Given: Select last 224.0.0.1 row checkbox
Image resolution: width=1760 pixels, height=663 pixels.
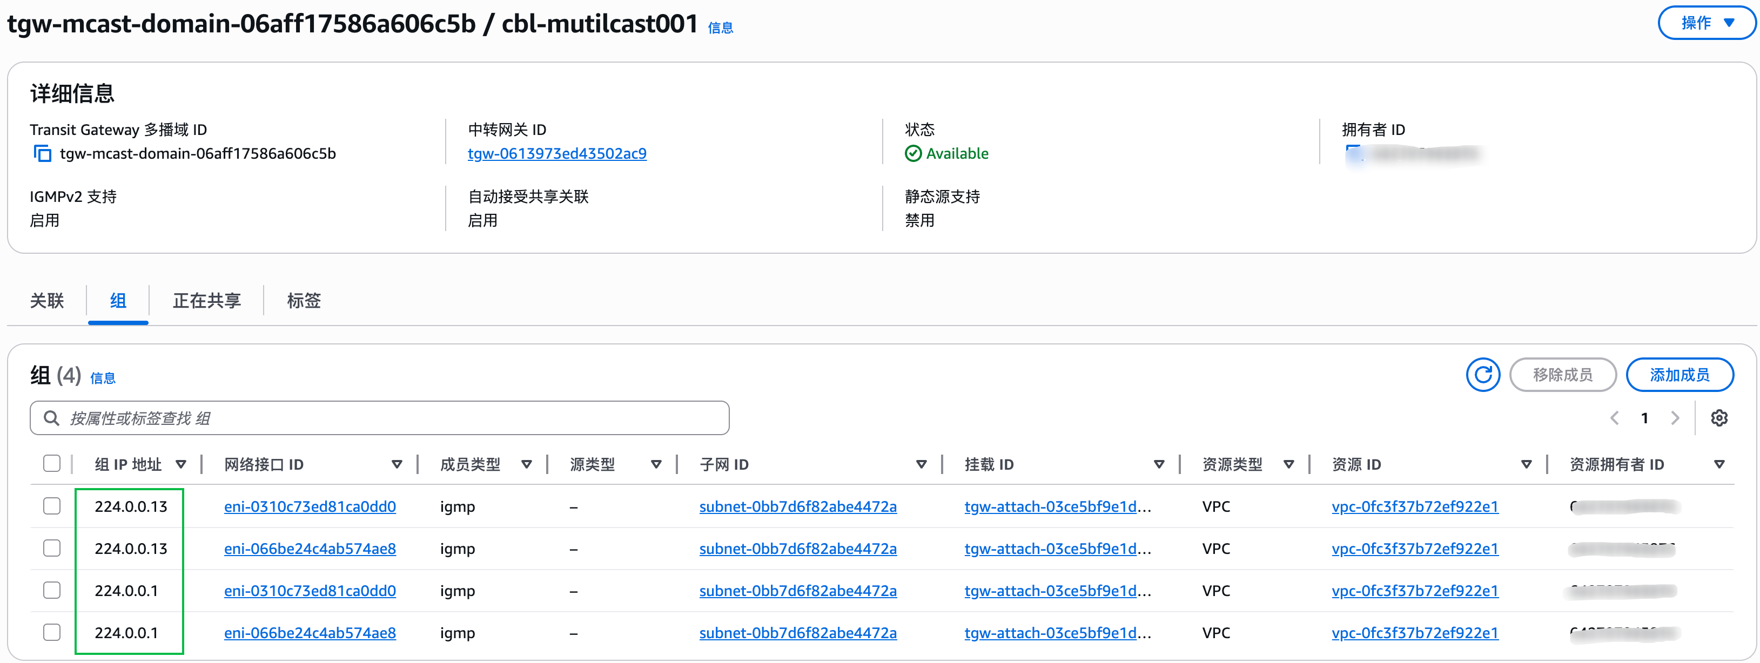Looking at the screenshot, I should (x=52, y=632).
